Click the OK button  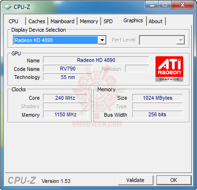pyautogui.click(x=174, y=180)
